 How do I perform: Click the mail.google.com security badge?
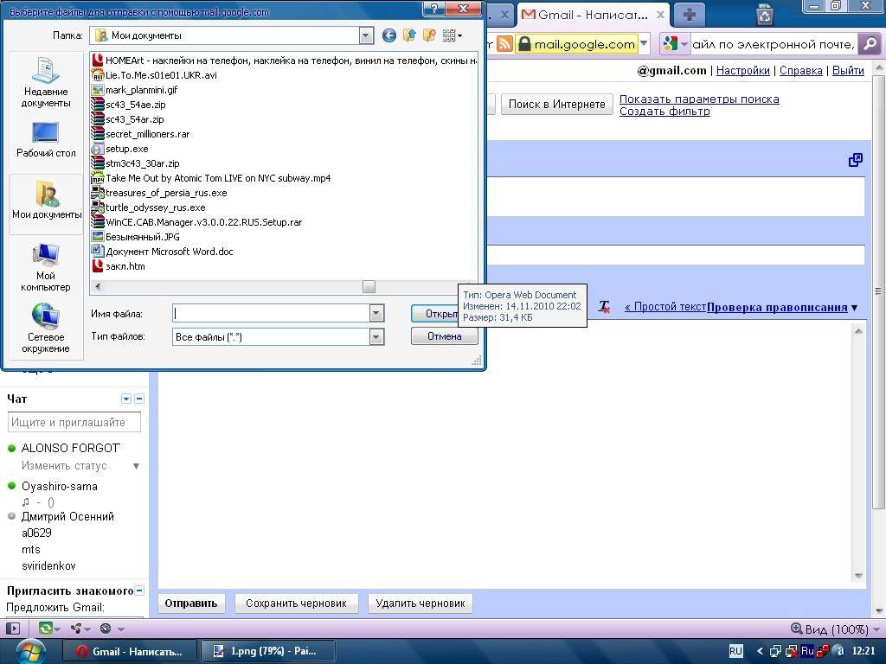click(x=576, y=44)
